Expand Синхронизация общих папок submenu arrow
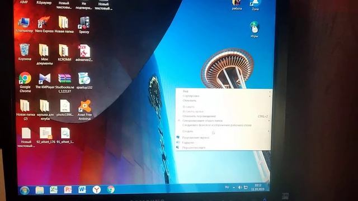 [x=269, y=121]
